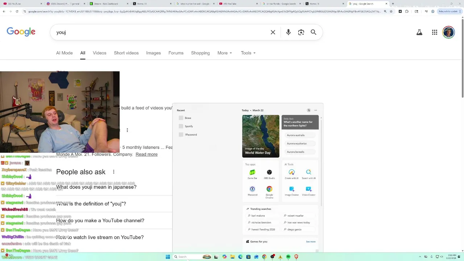
Task: Open Video Creator AI tool
Action: 308,191
